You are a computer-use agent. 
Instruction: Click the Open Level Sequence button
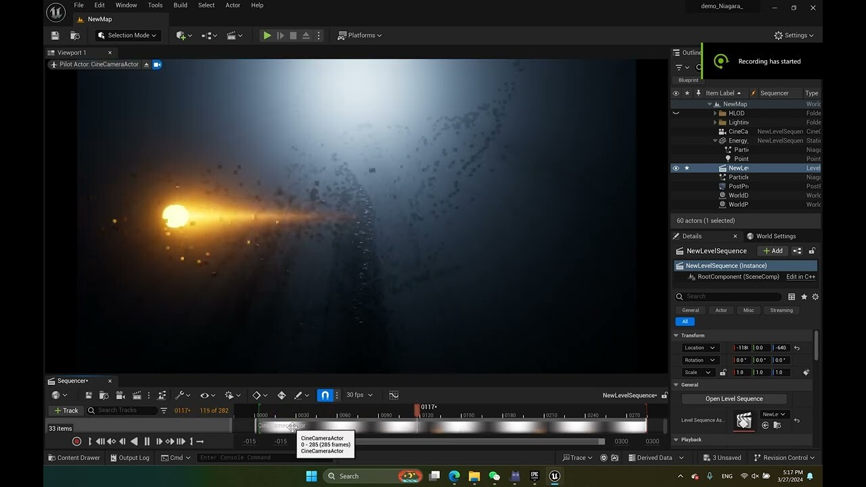click(x=733, y=398)
